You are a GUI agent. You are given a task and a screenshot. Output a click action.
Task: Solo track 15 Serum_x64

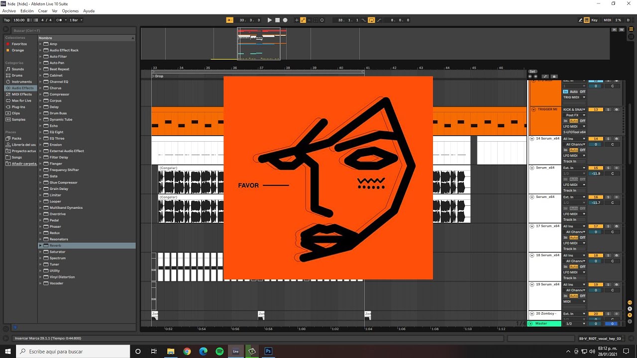[x=608, y=168]
